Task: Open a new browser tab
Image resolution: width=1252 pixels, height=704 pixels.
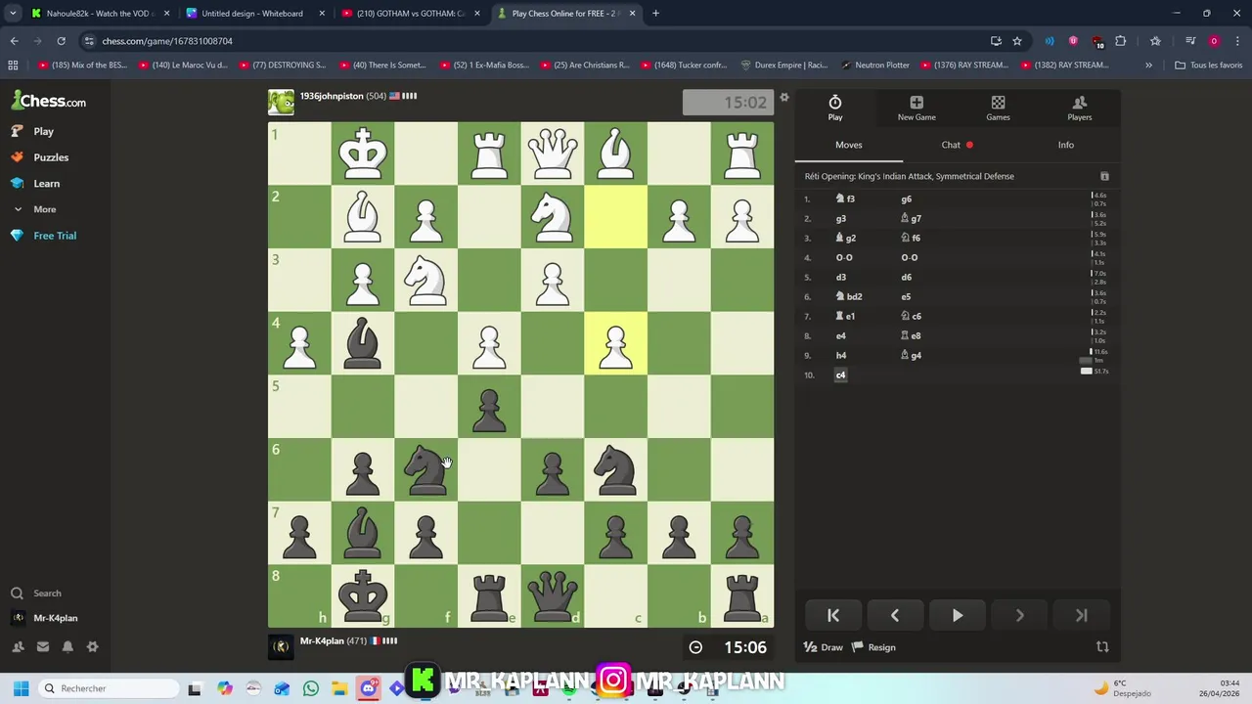Action: point(655,14)
